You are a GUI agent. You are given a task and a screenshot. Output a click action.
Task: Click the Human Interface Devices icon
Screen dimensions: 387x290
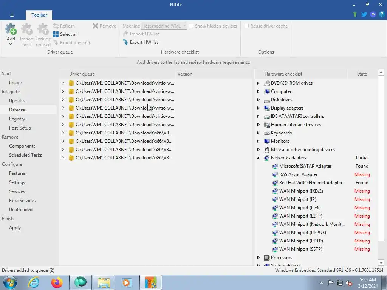(266, 125)
